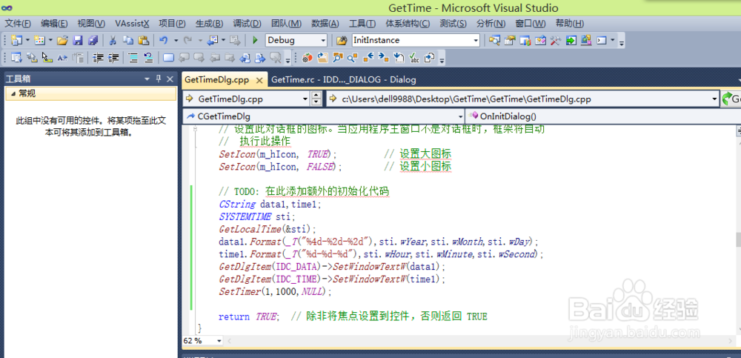This screenshot has width=741, height=358.
Task: Click the Open File folder icon
Action: tap(62, 40)
